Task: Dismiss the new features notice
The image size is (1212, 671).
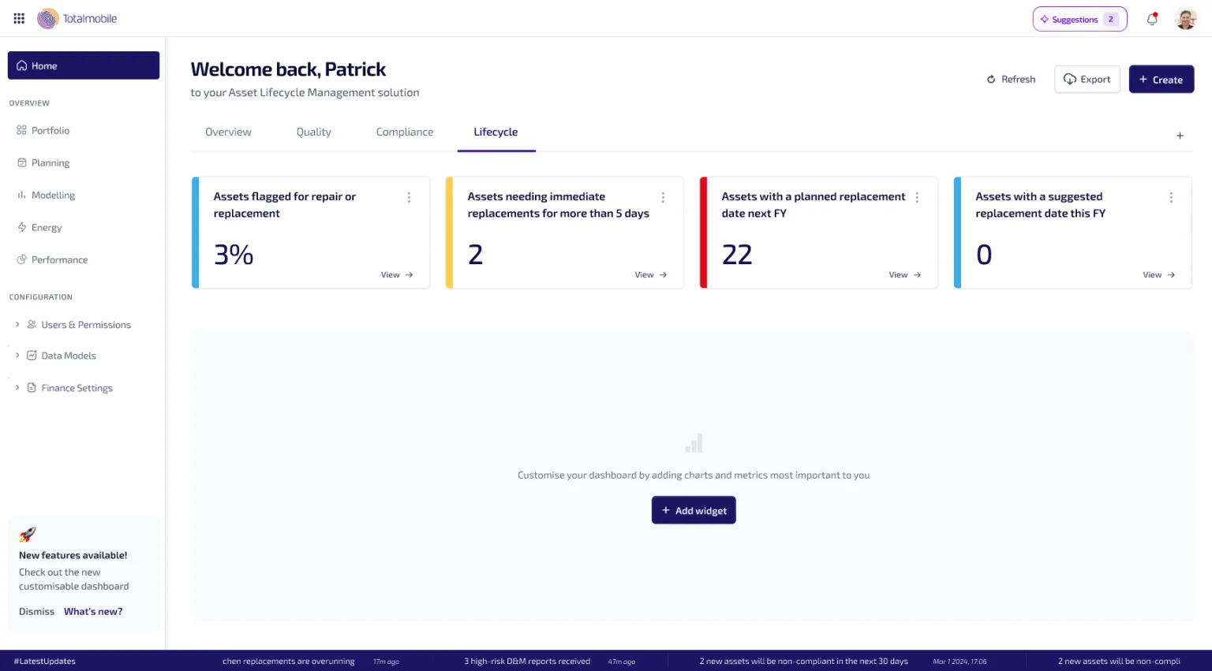Action: click(x=36, y=611)
